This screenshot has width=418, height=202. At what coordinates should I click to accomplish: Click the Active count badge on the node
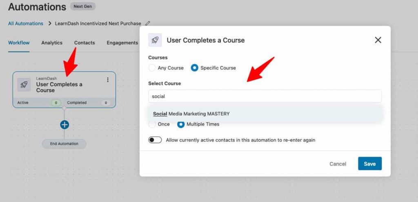click(56, 103)
